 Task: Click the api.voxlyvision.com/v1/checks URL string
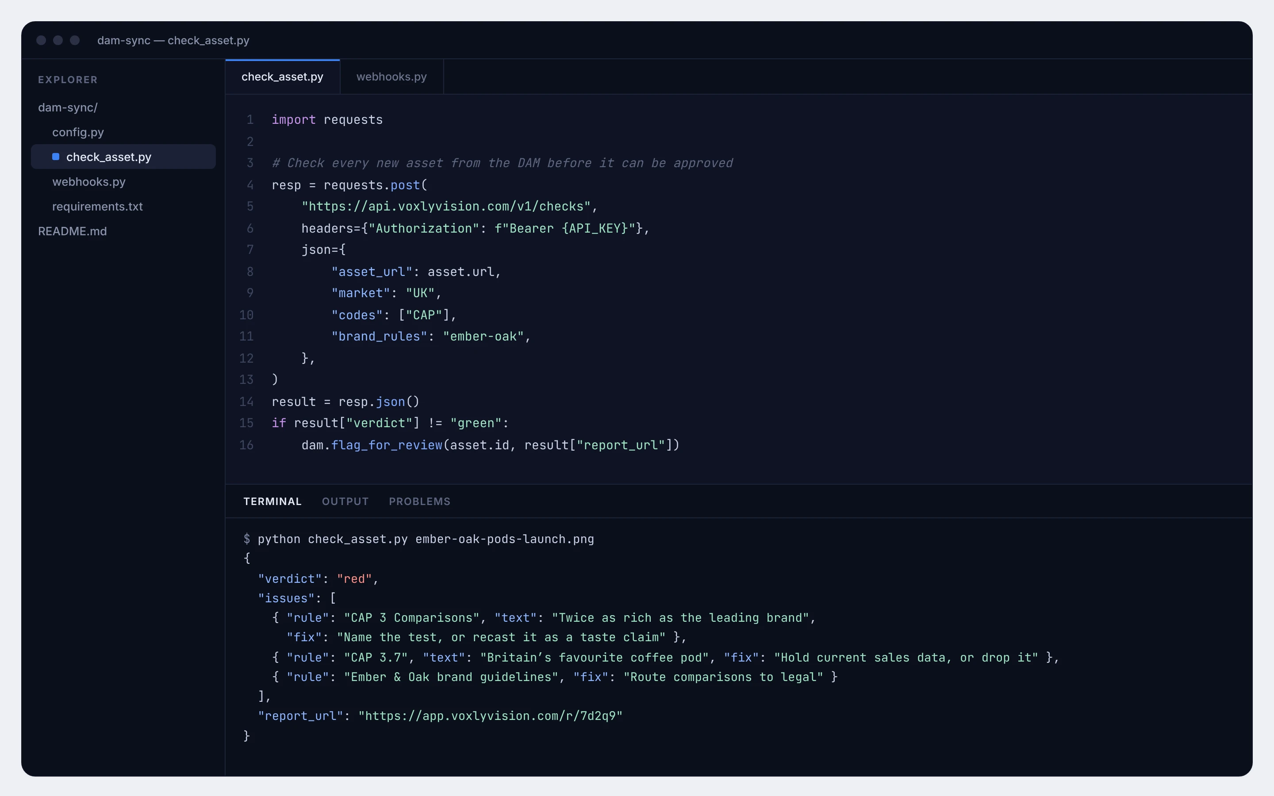coord(446,207)
